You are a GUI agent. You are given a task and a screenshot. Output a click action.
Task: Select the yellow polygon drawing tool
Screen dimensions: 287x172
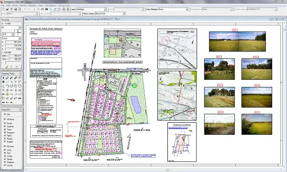click(3, 98)
